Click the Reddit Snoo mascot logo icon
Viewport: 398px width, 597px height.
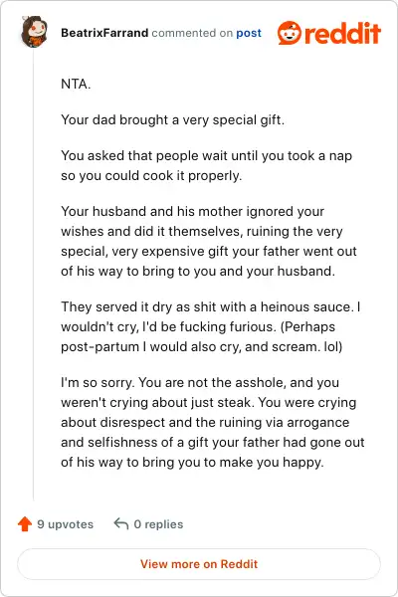click(290, 33)
